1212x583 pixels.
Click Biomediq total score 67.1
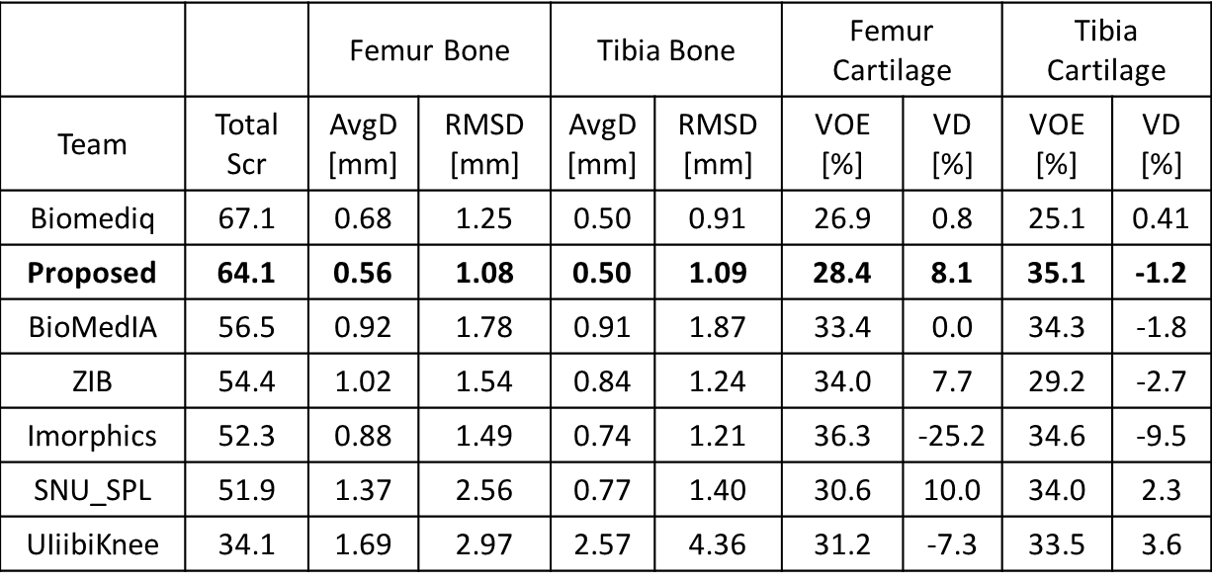pos(246,217)
